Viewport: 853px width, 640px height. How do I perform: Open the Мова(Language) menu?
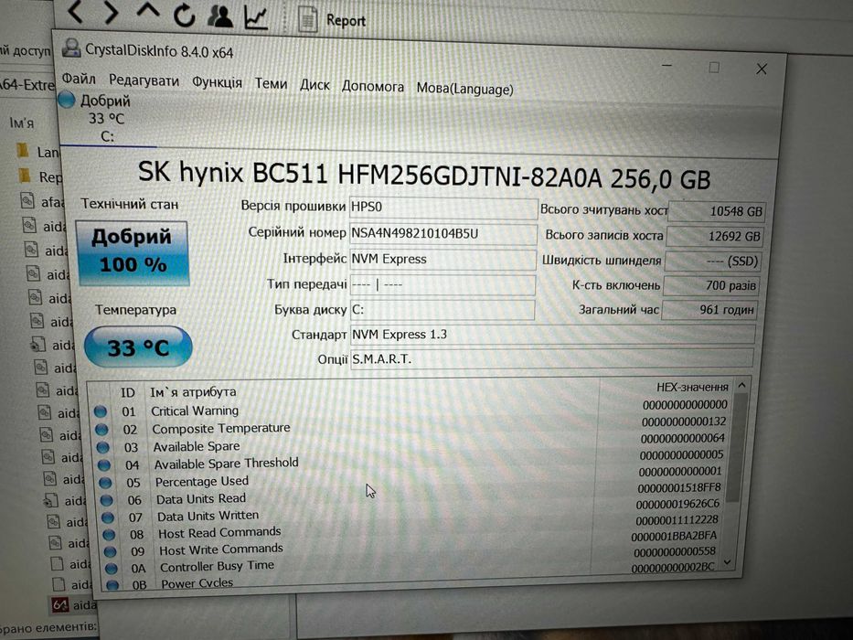(x=464, y=89)
